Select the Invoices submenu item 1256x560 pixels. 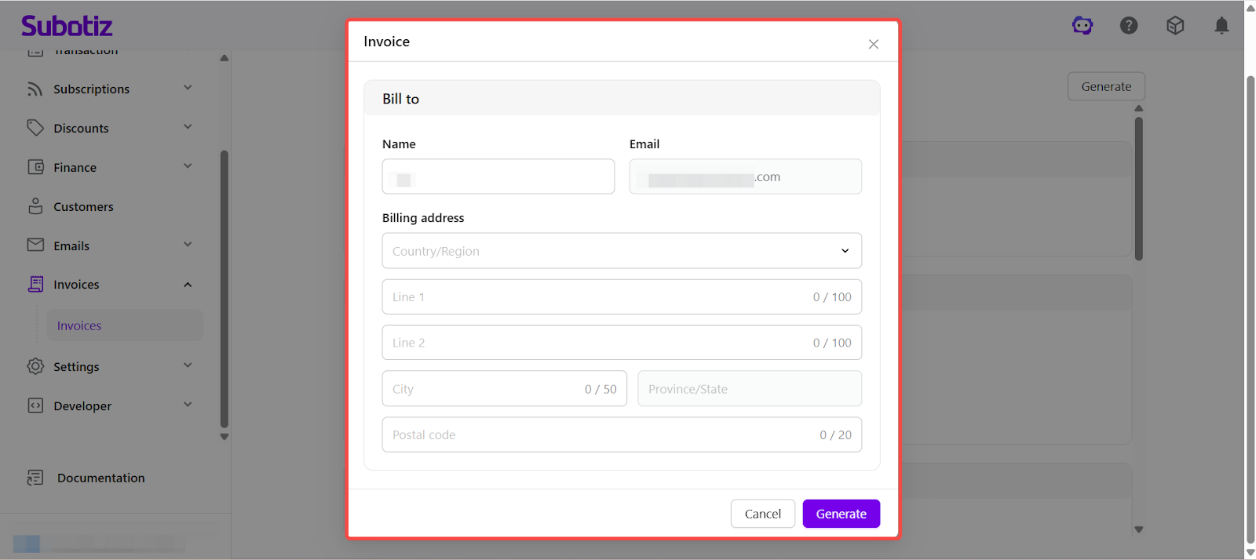tap(79, 325)
